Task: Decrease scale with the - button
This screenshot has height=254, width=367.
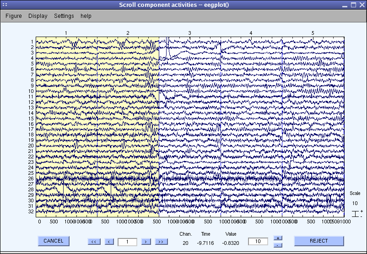Action: 278,244
